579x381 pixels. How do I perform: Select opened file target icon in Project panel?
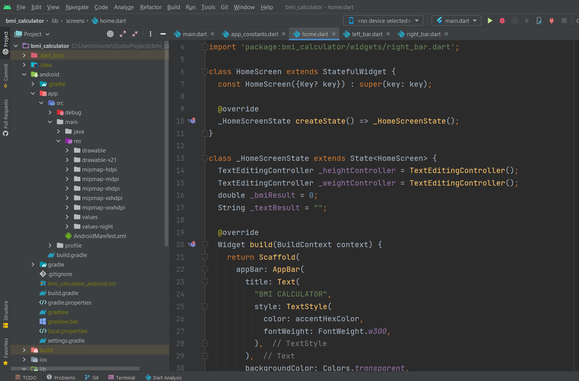coord(110,34)
